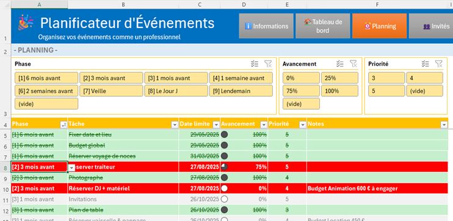
Task: Select column B header
Action: pos(123,4)
